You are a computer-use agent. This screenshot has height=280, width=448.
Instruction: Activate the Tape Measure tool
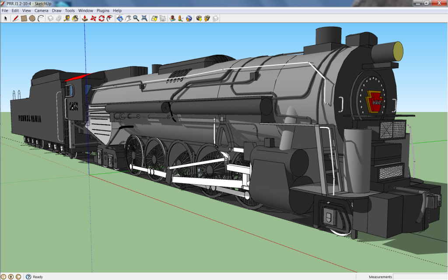coord(67,18)
